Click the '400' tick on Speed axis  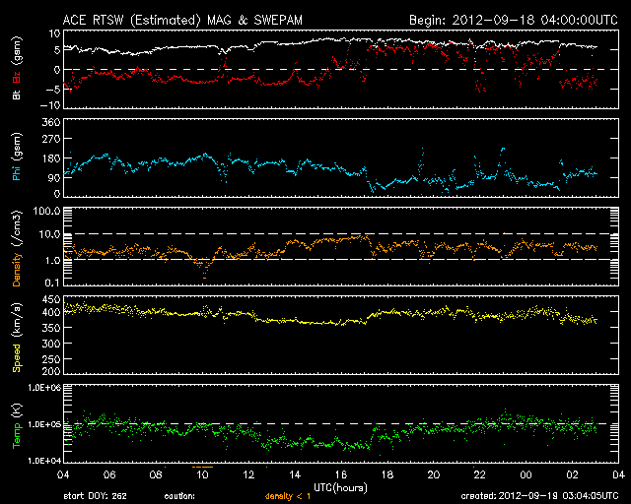click(x=51, y=312)
